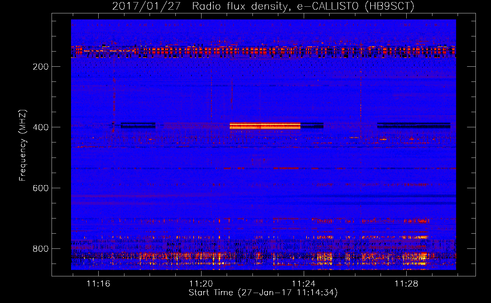
Task: Select the 600 frequency tick label
Action: coord(41,188)
